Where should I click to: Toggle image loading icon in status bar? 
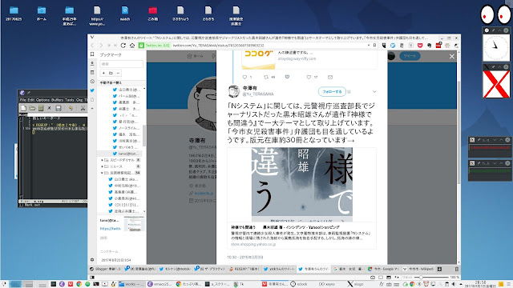point(388,278)
